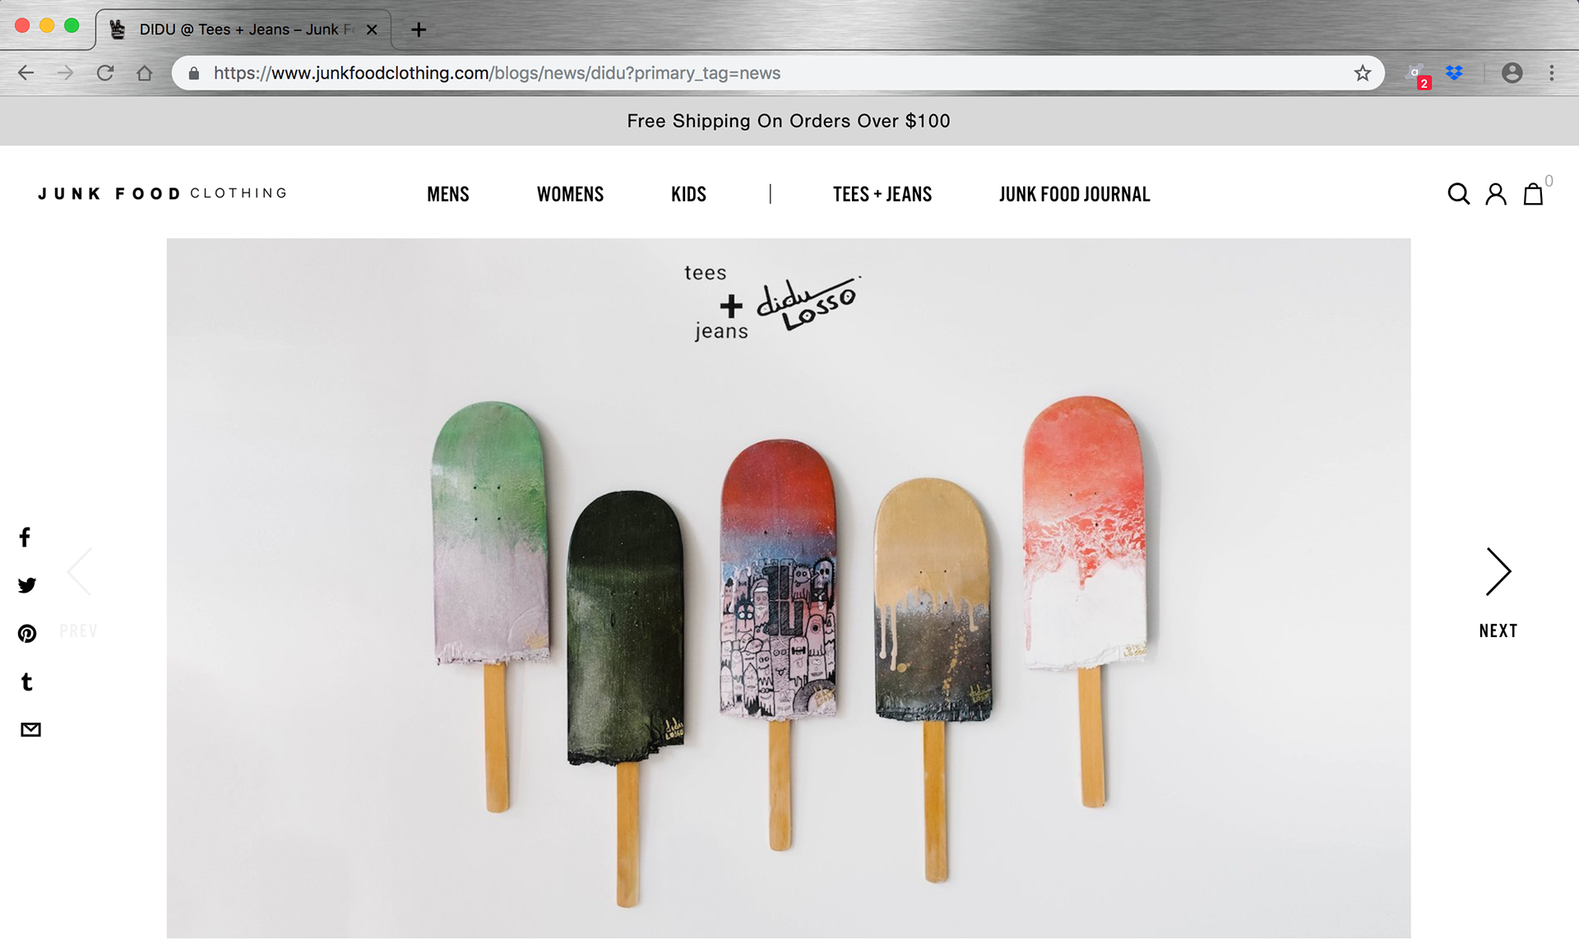The width and height of the screenshot is (1579, 947).
Task: Pin post via Pinterest icon
Action: pyautogui.click(x=27, y=634)
